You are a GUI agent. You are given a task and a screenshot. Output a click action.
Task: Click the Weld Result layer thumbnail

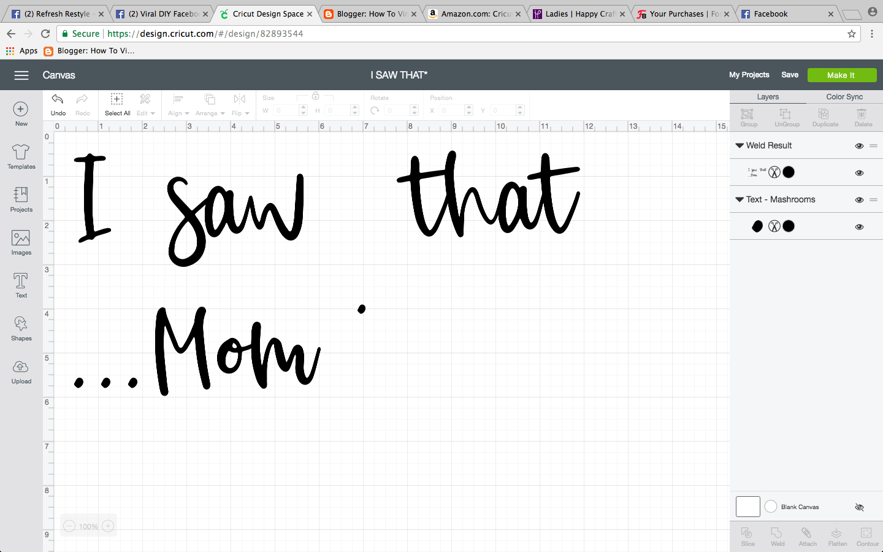(x=757, y=172)
